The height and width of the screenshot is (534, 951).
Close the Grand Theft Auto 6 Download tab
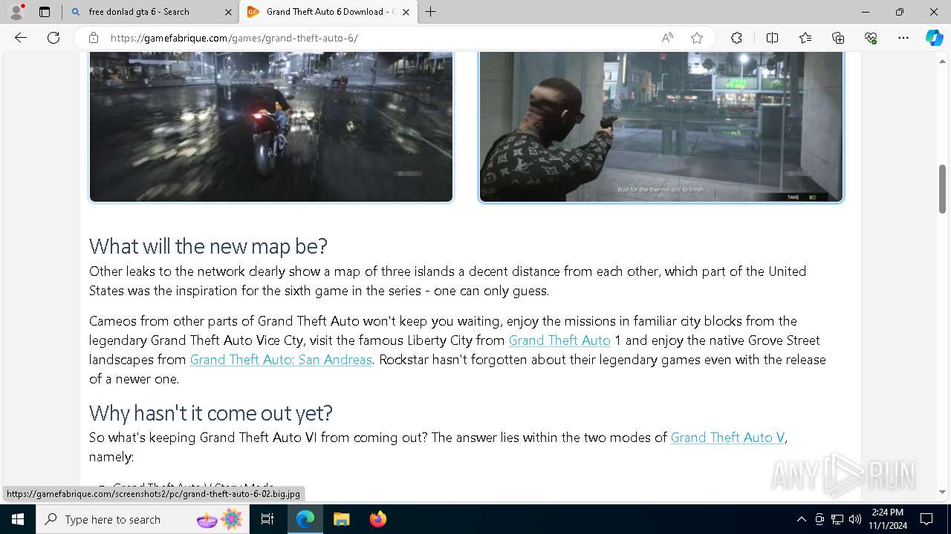406,12
